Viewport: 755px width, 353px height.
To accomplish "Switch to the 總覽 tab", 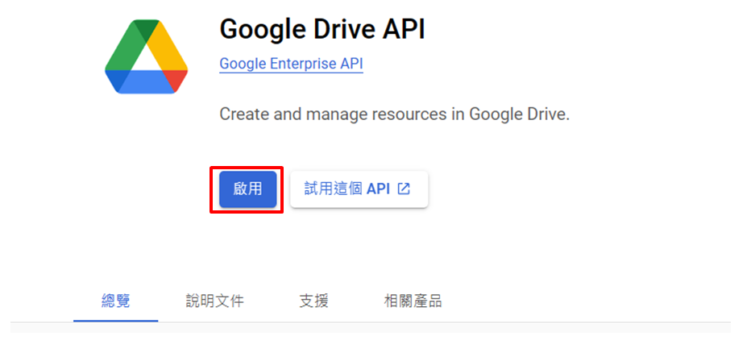I will tap(115, 301).
